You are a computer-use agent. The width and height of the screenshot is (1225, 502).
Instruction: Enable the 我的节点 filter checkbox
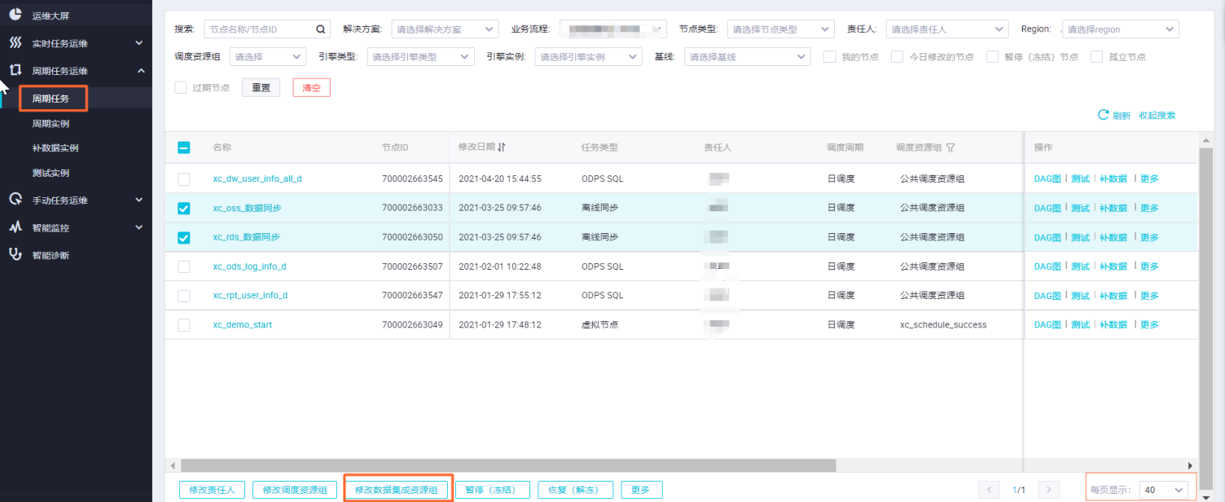[829, 57]
